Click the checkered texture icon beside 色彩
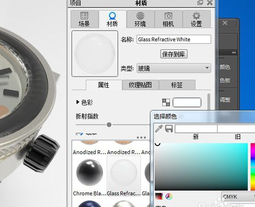 click(166, 102)
